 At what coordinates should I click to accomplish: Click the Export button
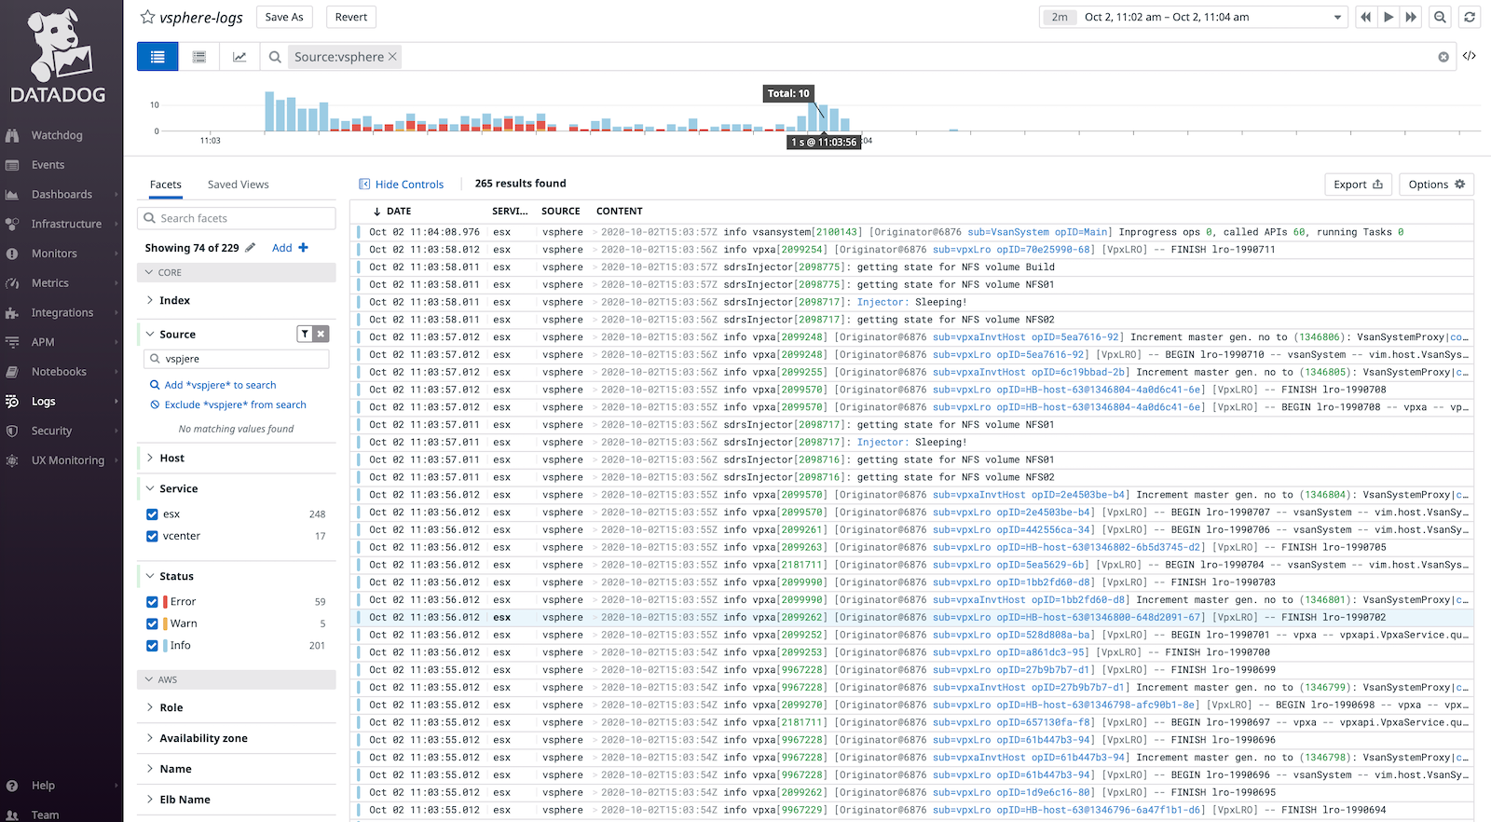point(1358,185)
